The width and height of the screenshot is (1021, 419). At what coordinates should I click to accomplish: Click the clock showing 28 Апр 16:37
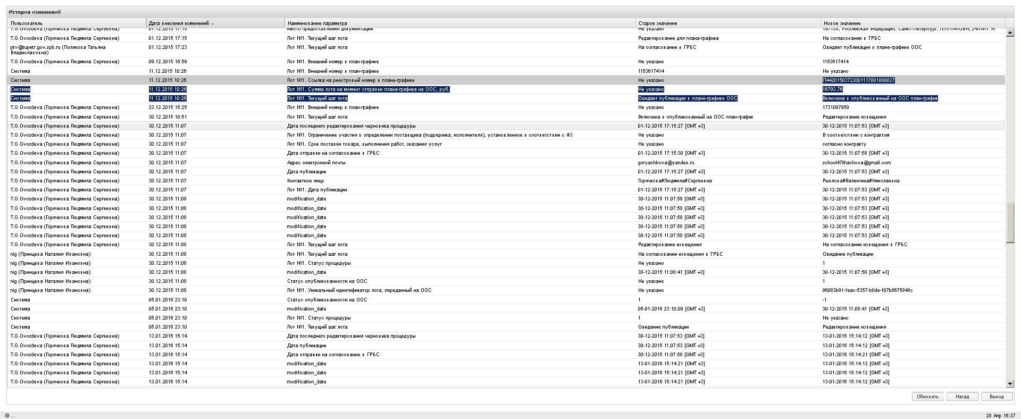(x=1000, y=416)
